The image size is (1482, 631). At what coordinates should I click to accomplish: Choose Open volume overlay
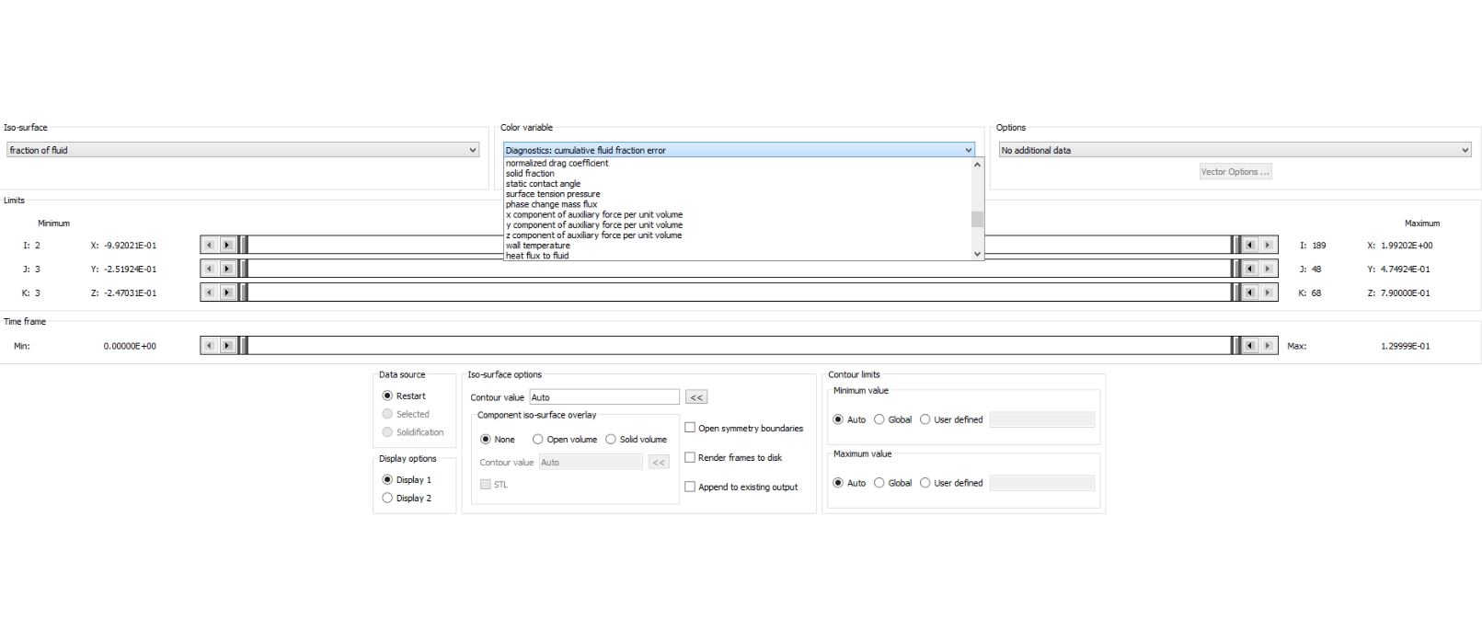(x=538, y=439)
